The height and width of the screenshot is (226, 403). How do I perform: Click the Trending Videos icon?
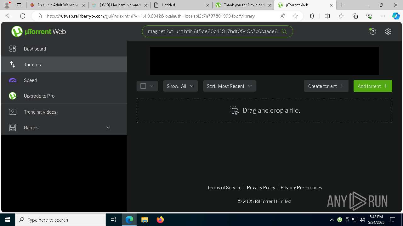(13, 112)
